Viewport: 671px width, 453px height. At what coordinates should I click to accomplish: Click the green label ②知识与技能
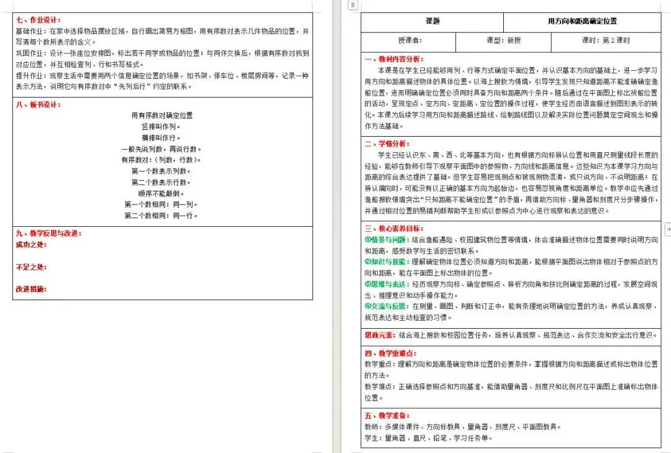(387, 262)
